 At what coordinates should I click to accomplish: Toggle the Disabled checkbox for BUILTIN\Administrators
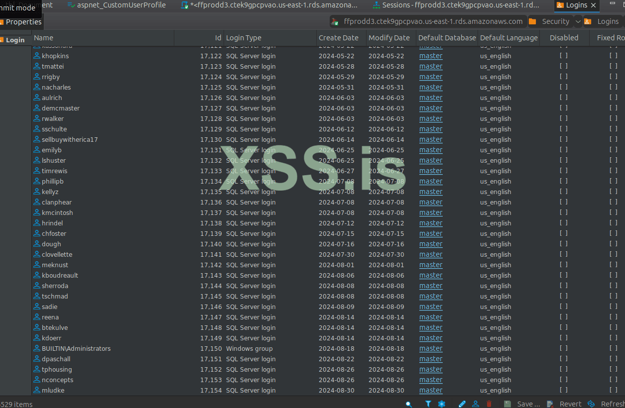563,348
